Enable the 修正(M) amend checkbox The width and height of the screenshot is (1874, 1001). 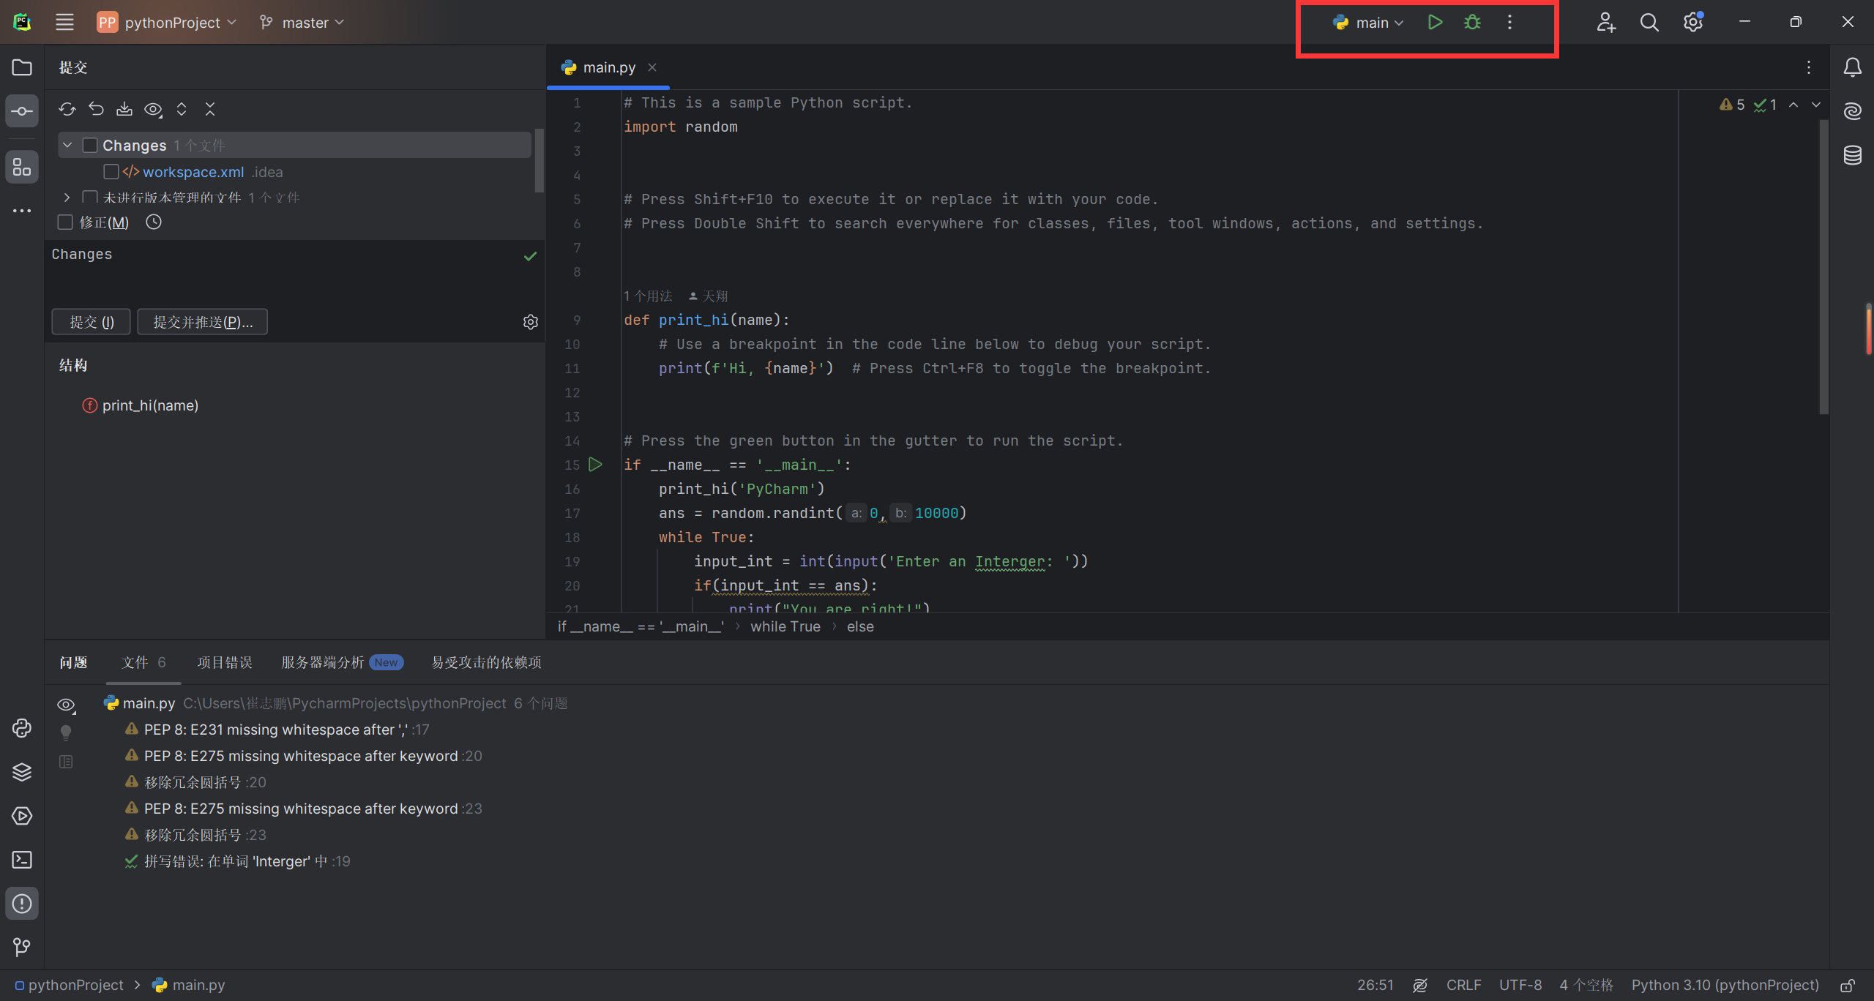pyautogui.click(x=65, y=222)
